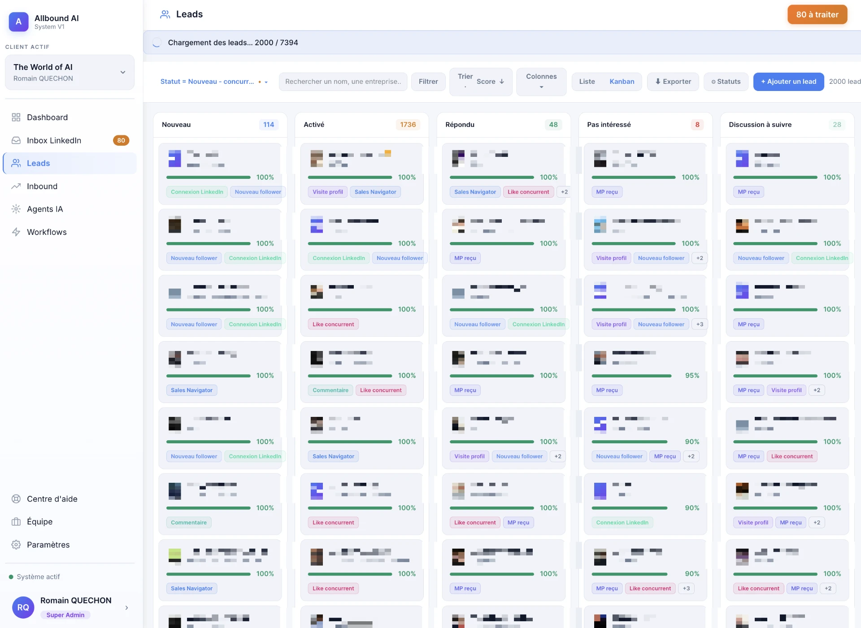Click the 80 à traiter button
Viewport: 861px width, 628px height.
(817, 15)
